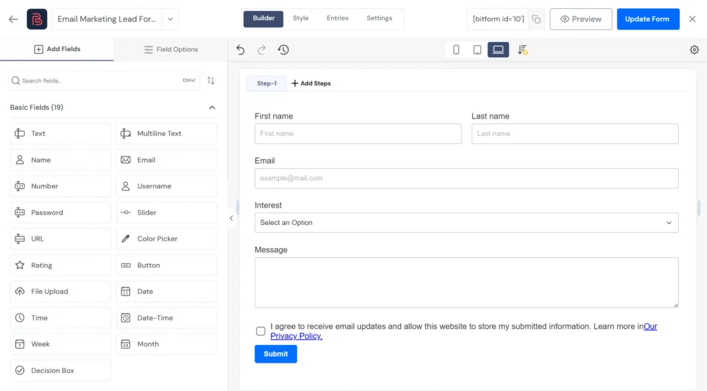Copy the bitform shortcode

click(536, 19)
